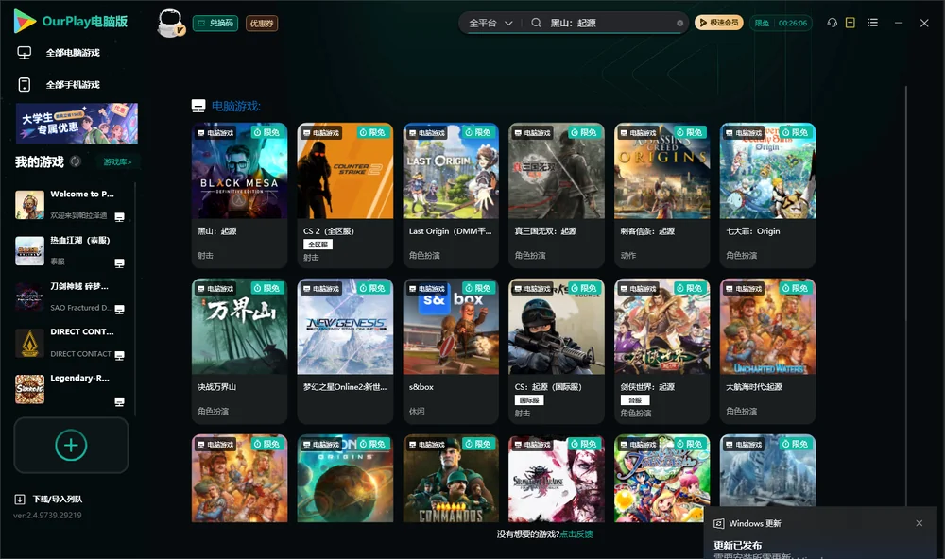
Task: Click the 更新已发布 notification text
Action: (x=738, y=545)
